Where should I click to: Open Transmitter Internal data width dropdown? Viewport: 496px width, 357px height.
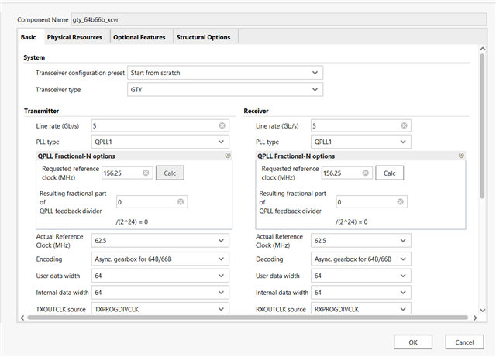pyautogui.click(x=160, y=293)
